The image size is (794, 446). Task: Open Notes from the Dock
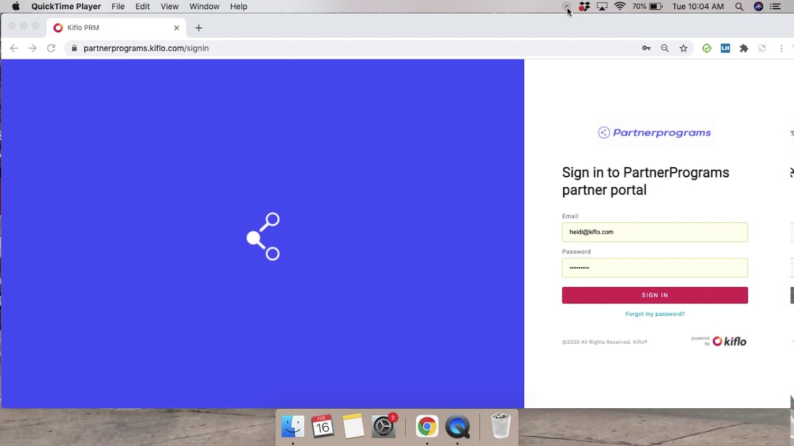tap(353, 426)
